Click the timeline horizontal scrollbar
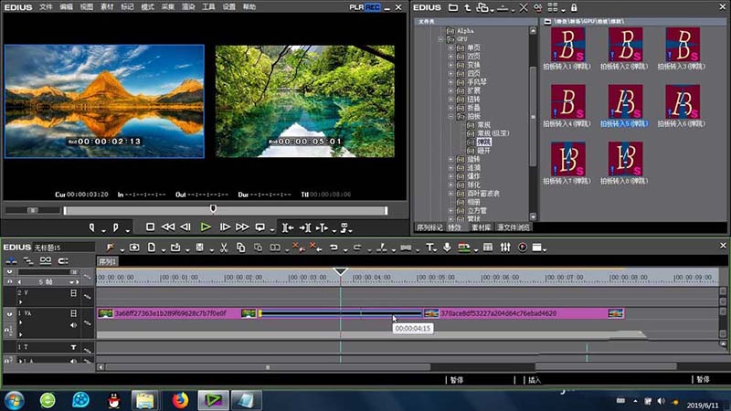Image resolution: width=731 pixels, height=411 pixels. coord(268,367)
